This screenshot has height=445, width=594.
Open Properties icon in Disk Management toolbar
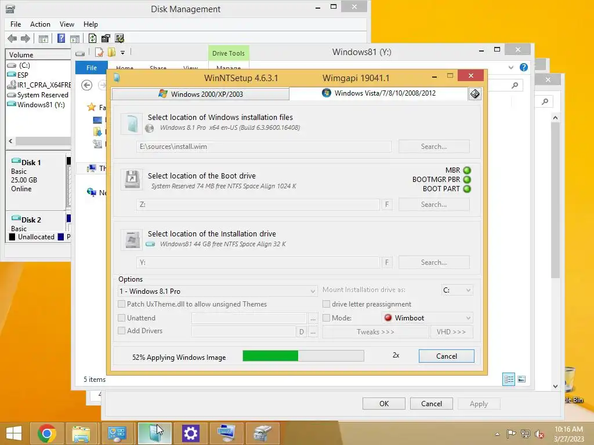(x=106, y=38)
